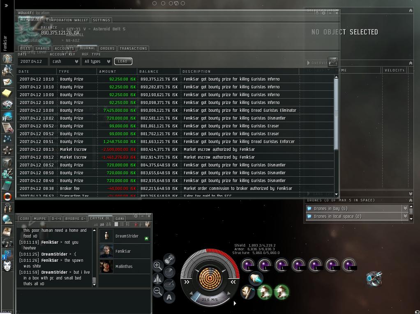Set chat font to largest aA size
Screen dimensions: 420x314
tap(108, 224)
